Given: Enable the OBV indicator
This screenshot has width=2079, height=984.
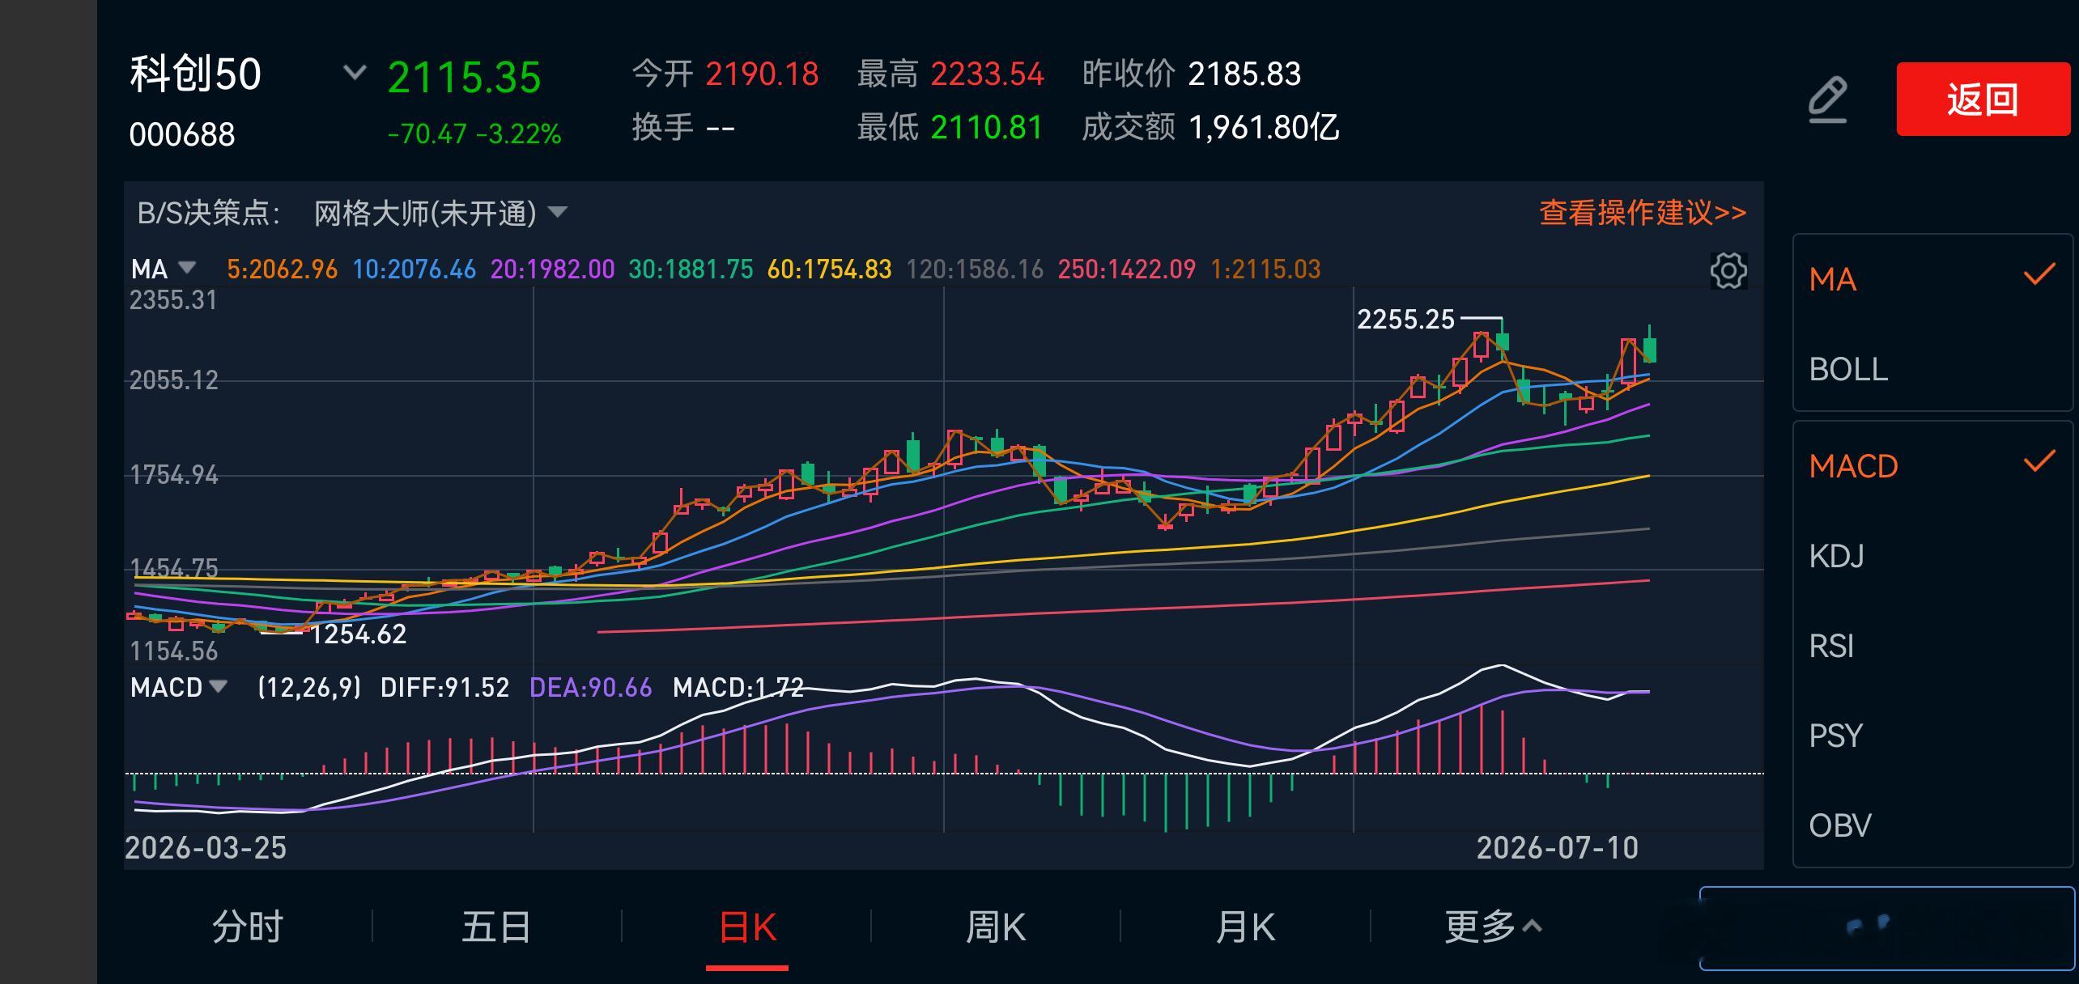Looking at the screenshot, I should click(x=1932, y=825).
